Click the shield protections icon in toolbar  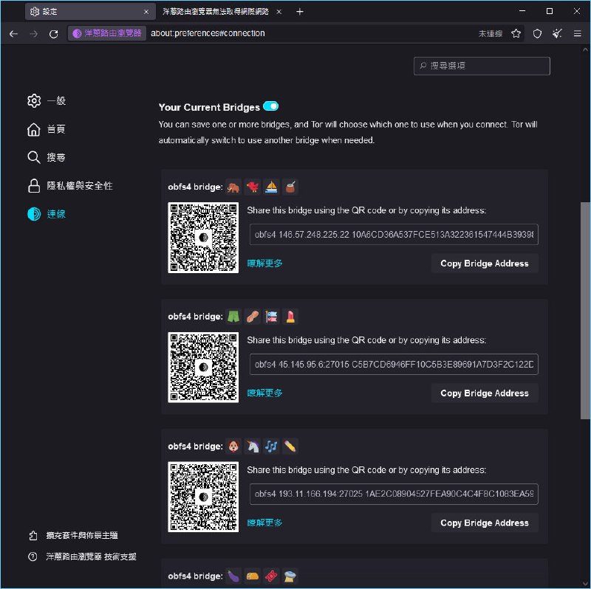[x=537, y=33]
